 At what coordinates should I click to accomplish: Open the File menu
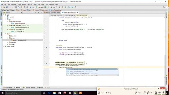coord(2,4)
